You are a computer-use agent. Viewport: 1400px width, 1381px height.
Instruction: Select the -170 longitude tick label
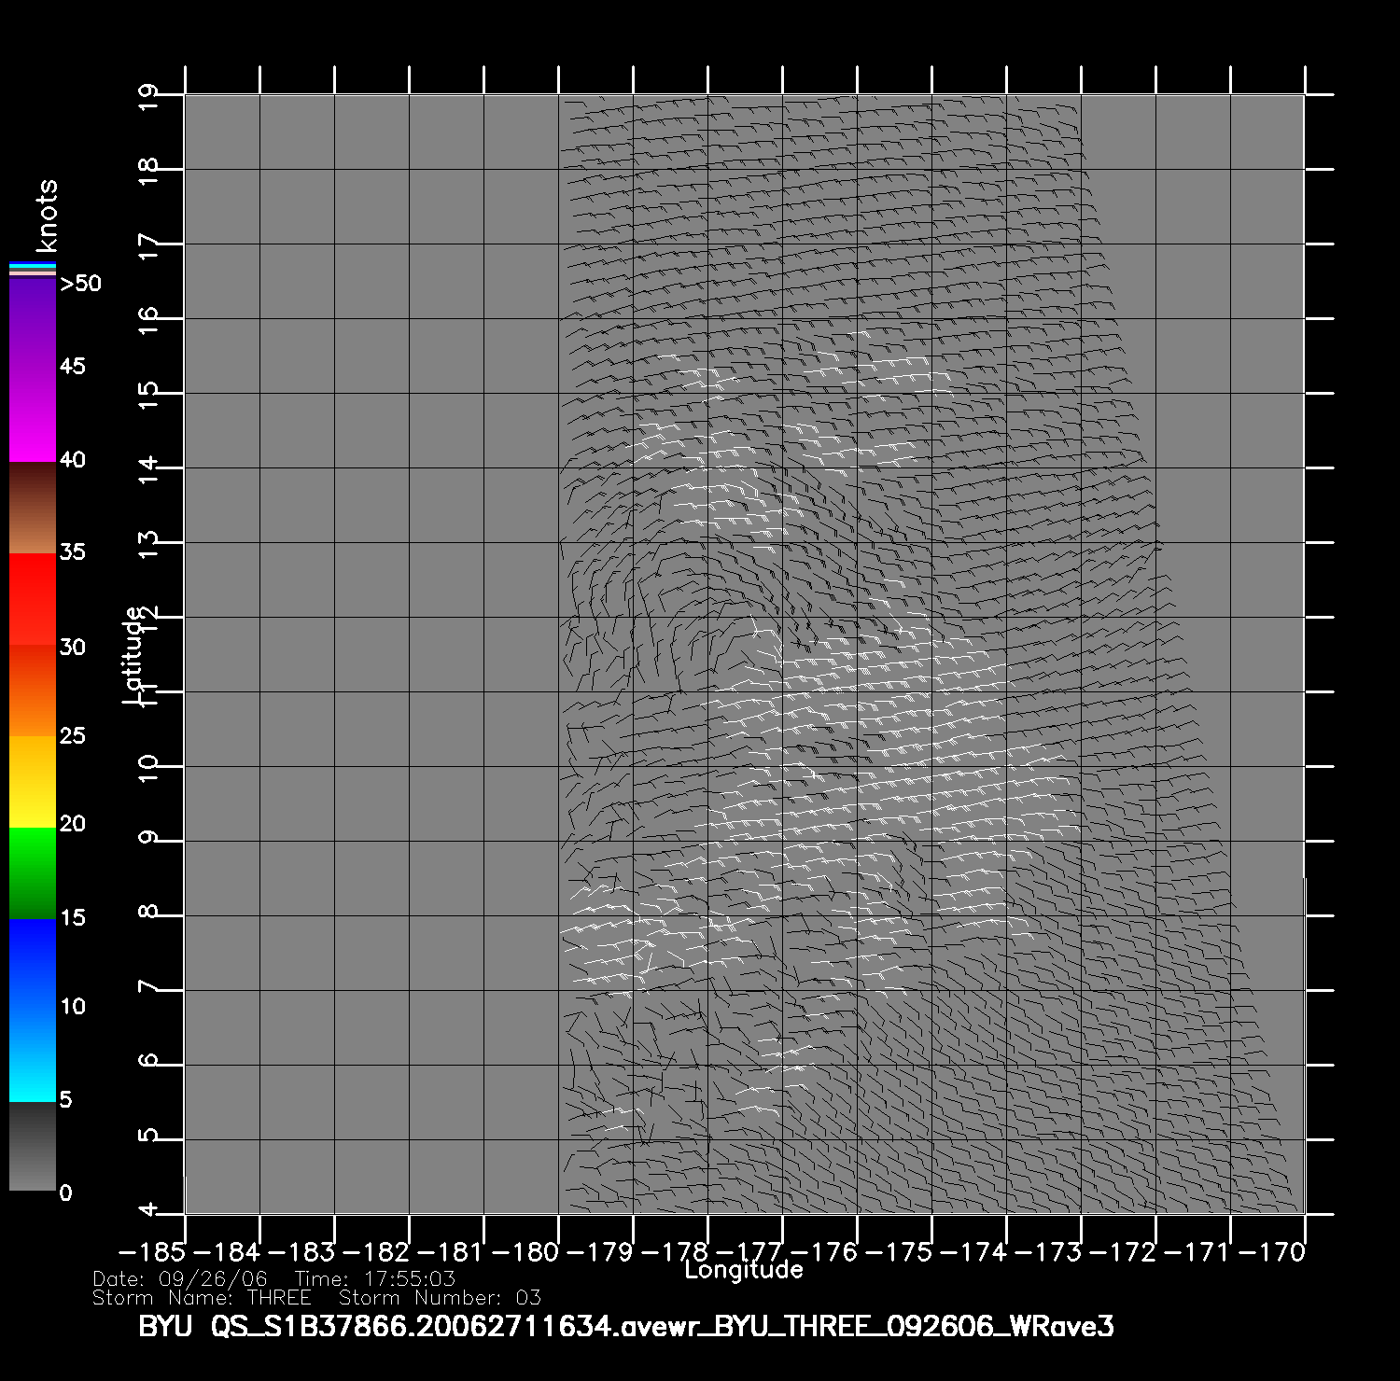[x=1277, y=1251]
